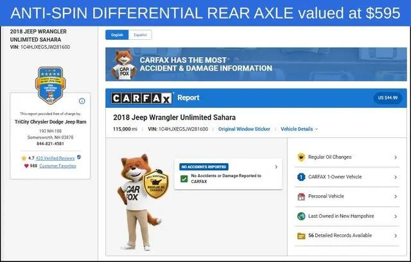The image size is (411, 262).
Task: Expand 56 Detailed Records Available chevron
Action: (x=396, y=236)
